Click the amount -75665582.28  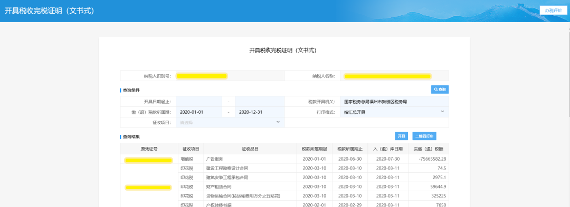432,159
